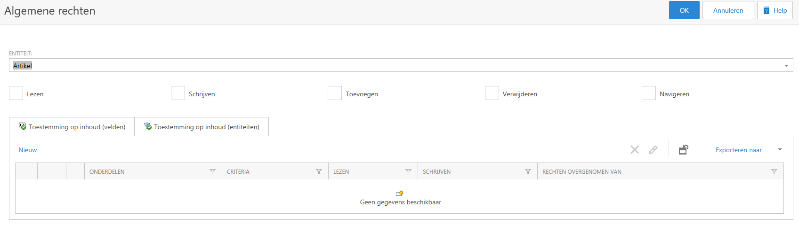Click the filter icon in Lezen column
Screen dimensions: 799x225
(408, 172)
